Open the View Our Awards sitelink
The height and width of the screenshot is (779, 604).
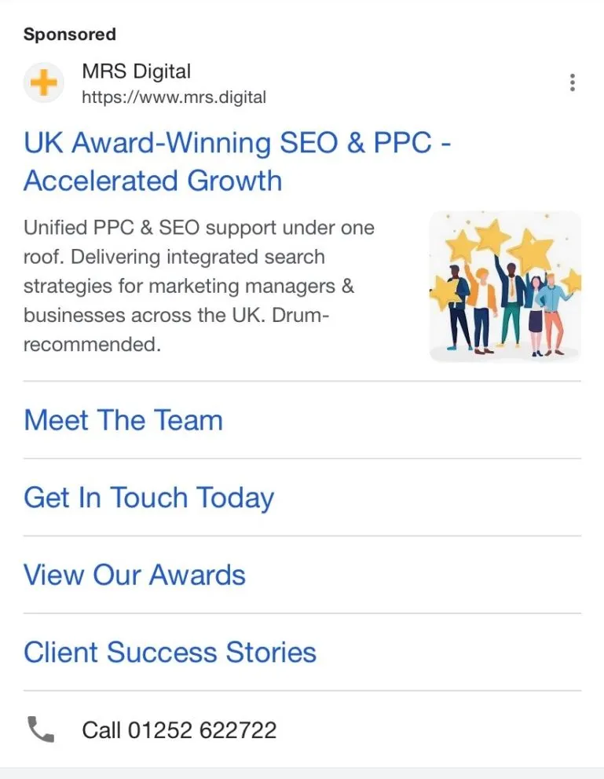(x=134, y=575)
